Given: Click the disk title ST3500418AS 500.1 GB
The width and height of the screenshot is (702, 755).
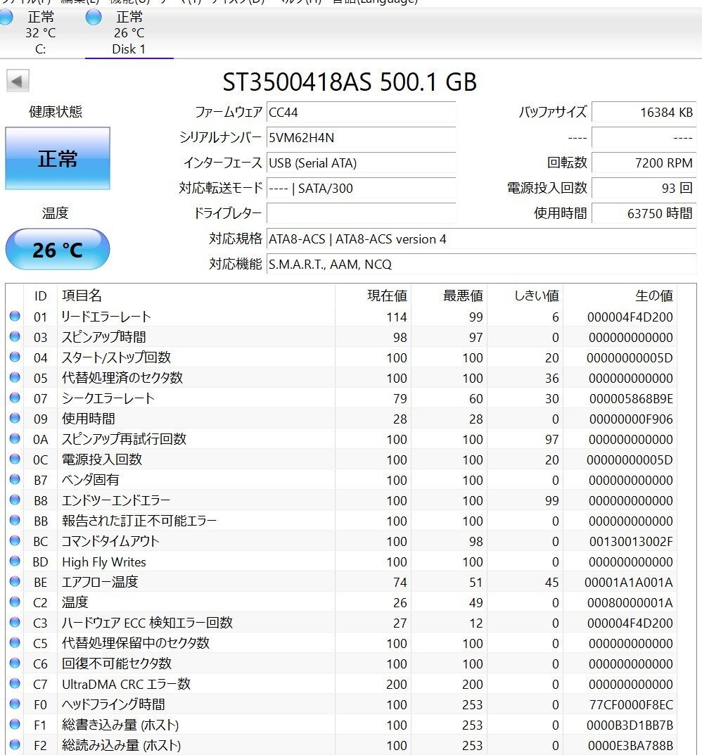Looking at the screenshot, I should [350, 82].
